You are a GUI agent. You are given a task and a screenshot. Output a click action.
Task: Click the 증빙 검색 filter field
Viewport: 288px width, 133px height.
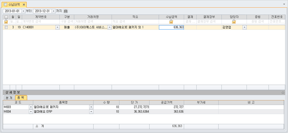coord(258,22)
